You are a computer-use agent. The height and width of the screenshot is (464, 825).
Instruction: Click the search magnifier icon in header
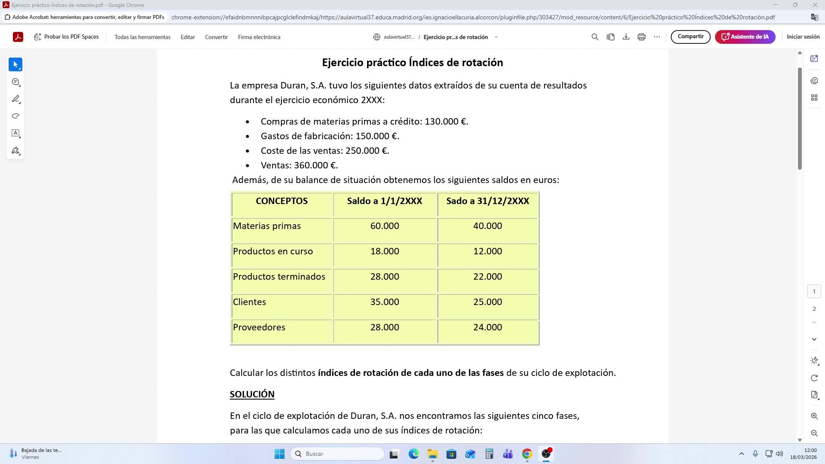[595, 37]
